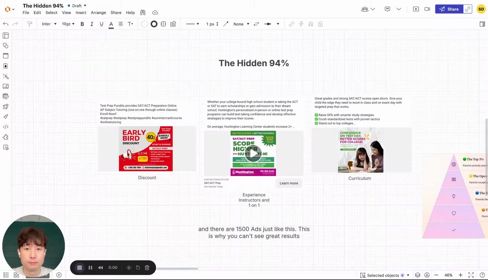Open the SD user avatar
Image resolution: width=488 pixels, height=280 pixels.
481,9
